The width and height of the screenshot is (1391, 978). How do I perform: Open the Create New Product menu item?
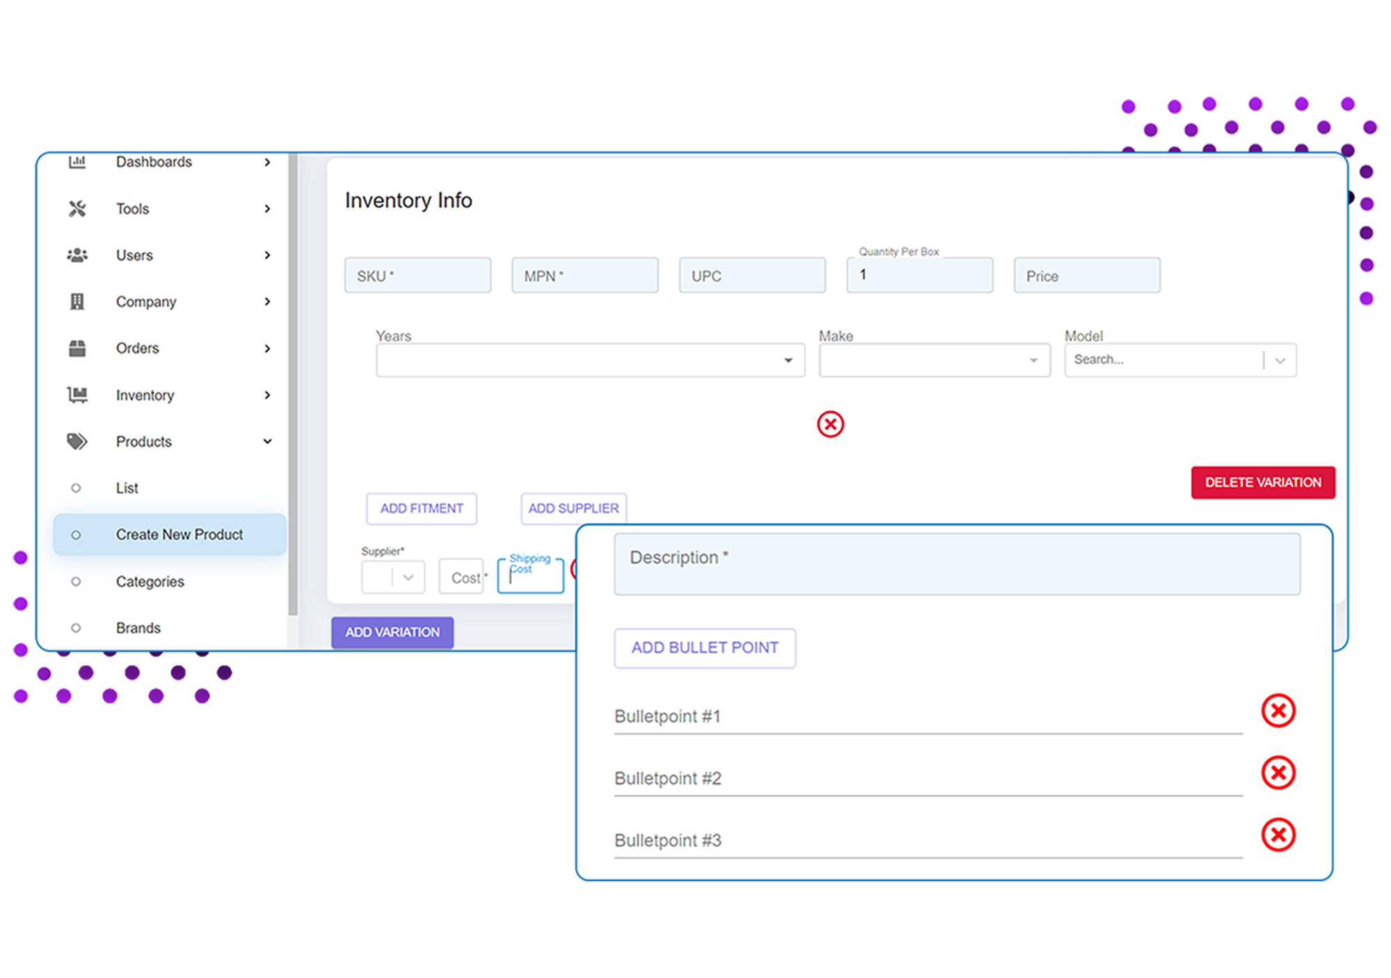click(x=179, y=535)
